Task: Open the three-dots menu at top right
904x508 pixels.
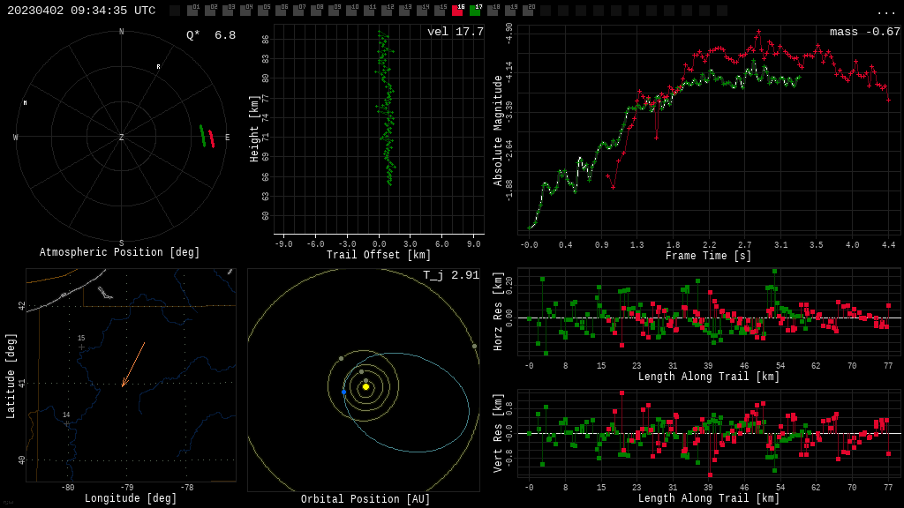Action: coord(886,12)
